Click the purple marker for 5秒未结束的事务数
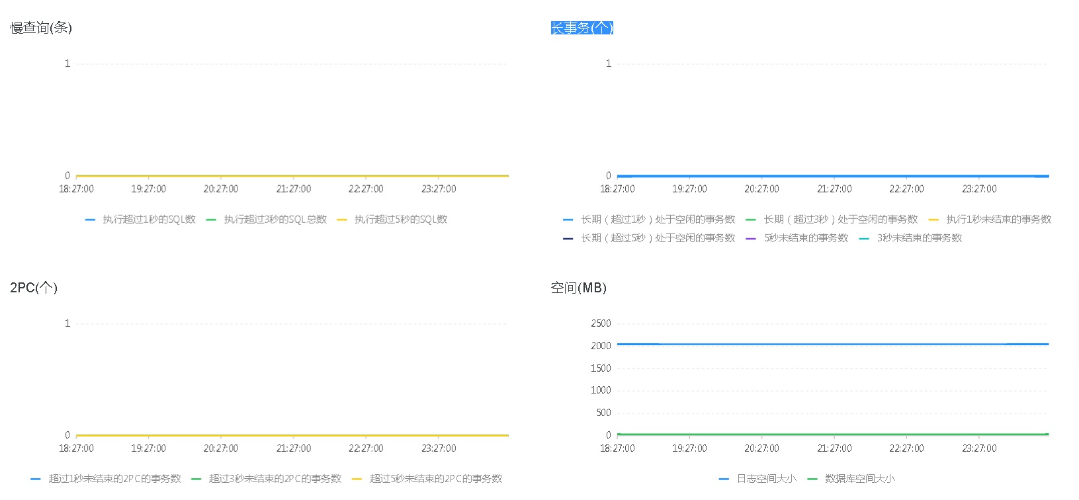The width and height of the screenshot is (1079, 500). [x=751, y=238]
